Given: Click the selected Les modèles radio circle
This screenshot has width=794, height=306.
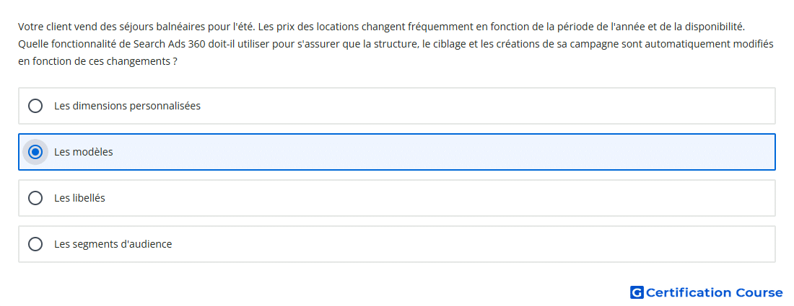Looking at the screenshot, I should [35, 152].
